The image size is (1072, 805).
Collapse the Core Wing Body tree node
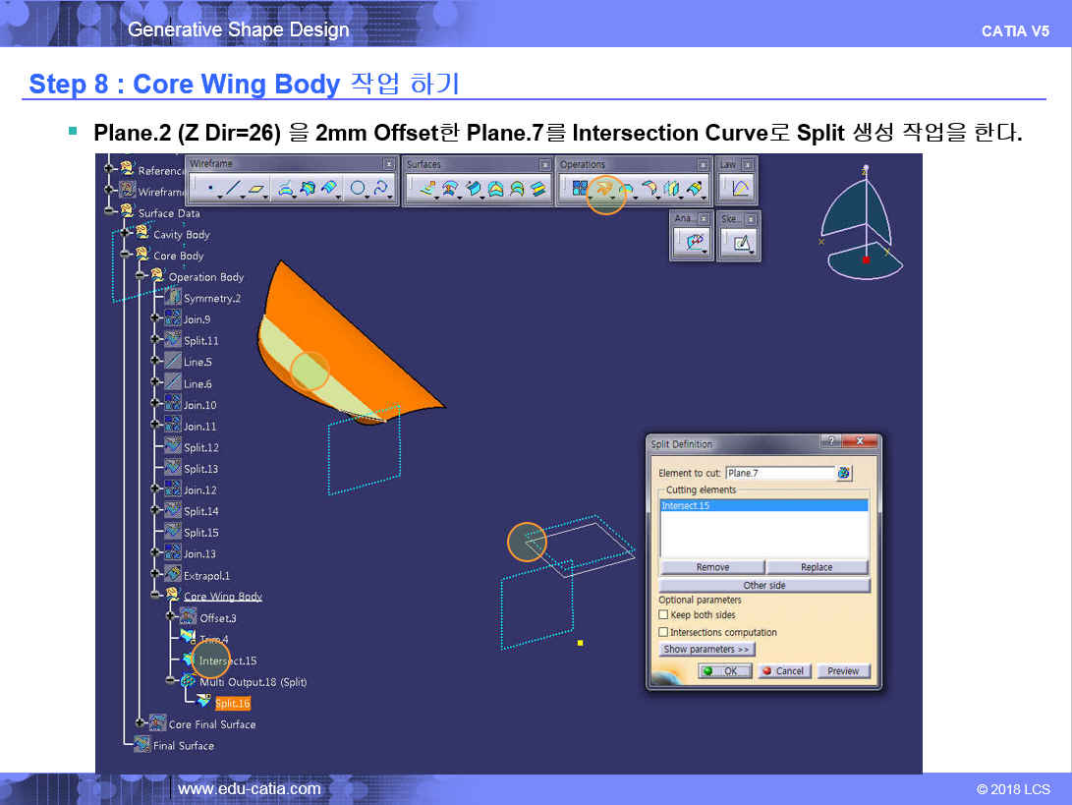(156, 596)
